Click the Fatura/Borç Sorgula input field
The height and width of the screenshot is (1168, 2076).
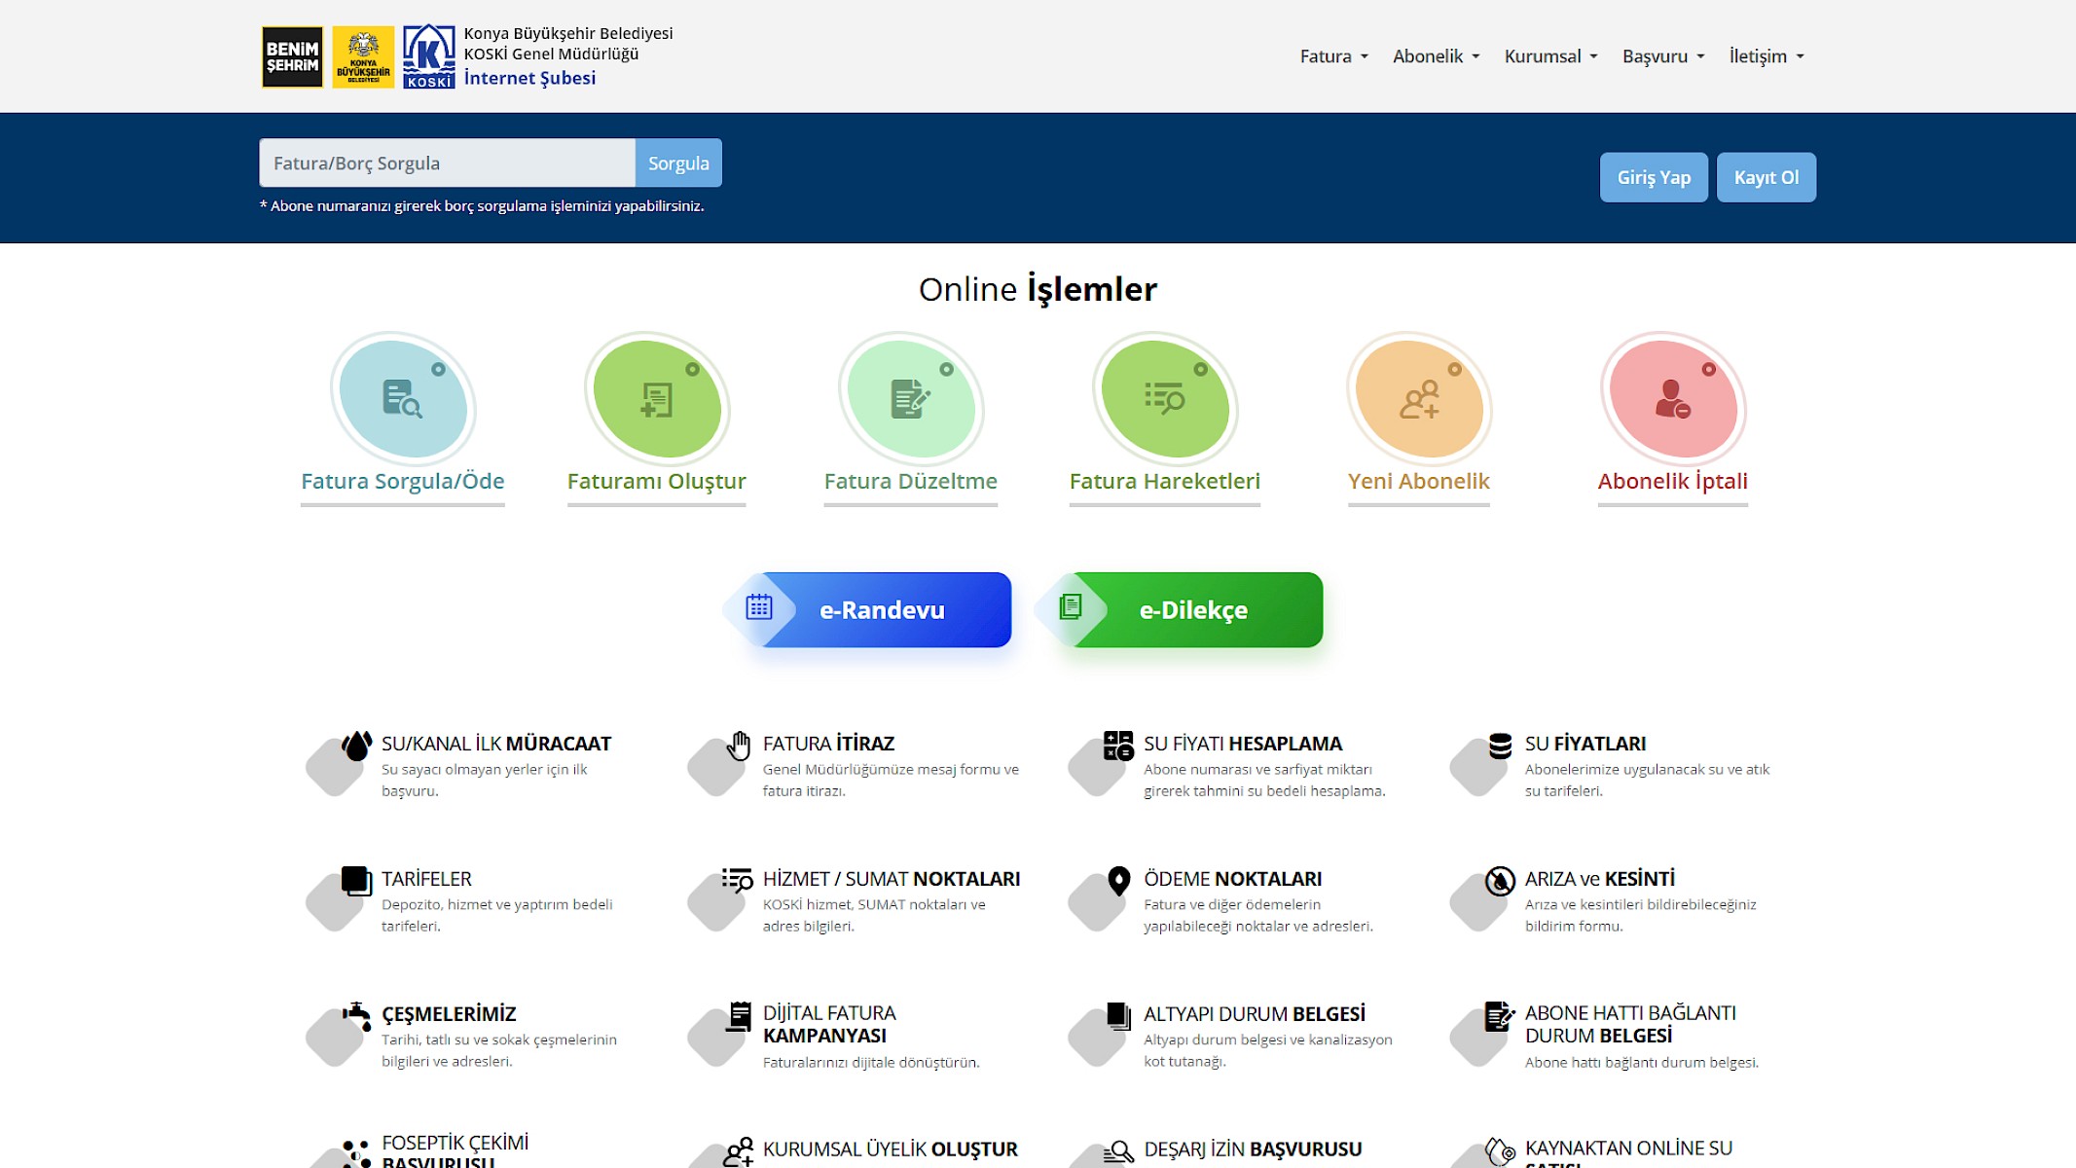pyautogui.click(x=447, y=164)
